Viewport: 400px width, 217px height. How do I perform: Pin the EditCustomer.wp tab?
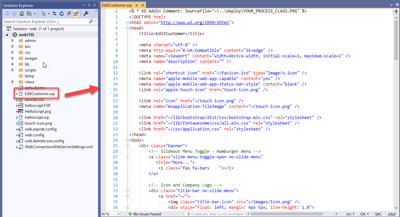(x=137, y=6)
